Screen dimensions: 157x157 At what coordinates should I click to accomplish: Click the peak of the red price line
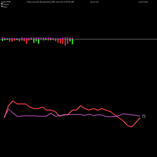[x=13, y=101]
